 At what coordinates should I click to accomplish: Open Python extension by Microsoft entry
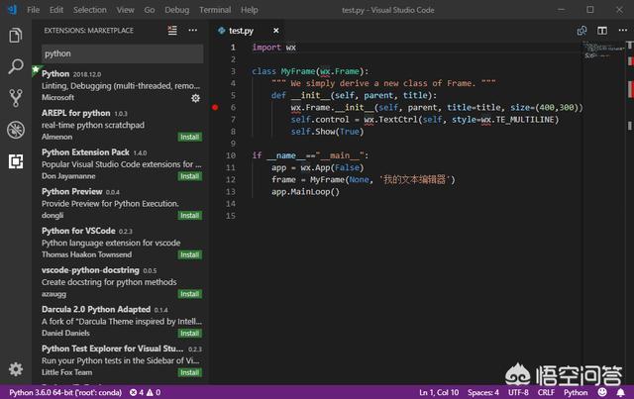pos(120,85)
